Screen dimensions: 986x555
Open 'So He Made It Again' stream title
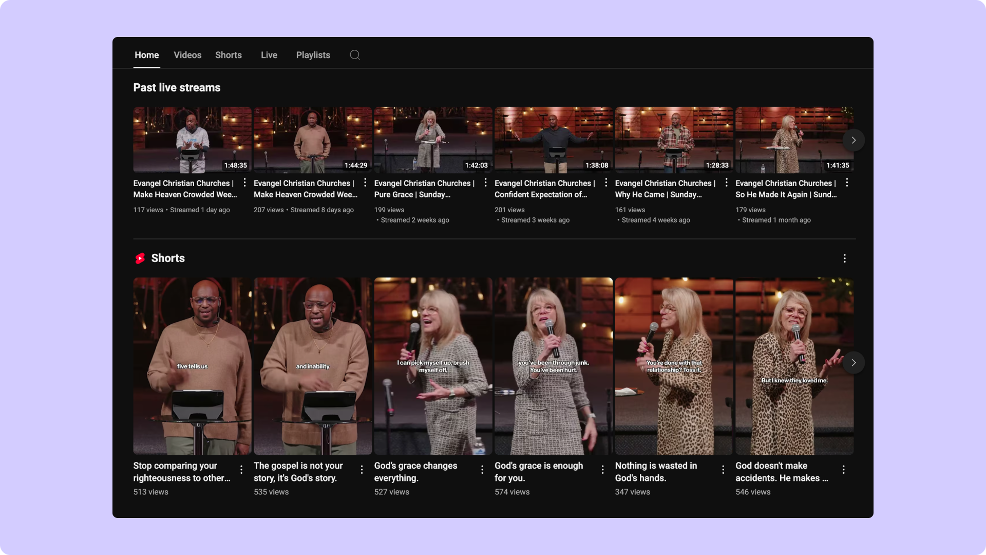click(x=786, y=189)
